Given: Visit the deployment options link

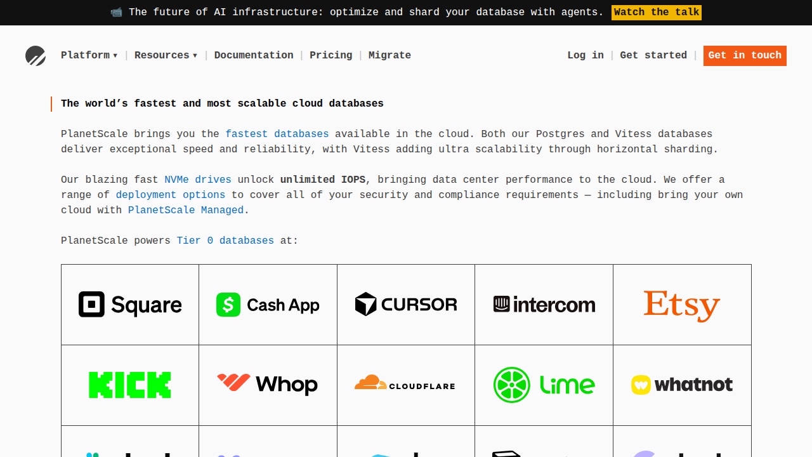Looking at the screenshot, I should click(x=171, y=195).
